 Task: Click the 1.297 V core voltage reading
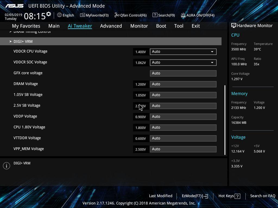[x=237, y=79]
